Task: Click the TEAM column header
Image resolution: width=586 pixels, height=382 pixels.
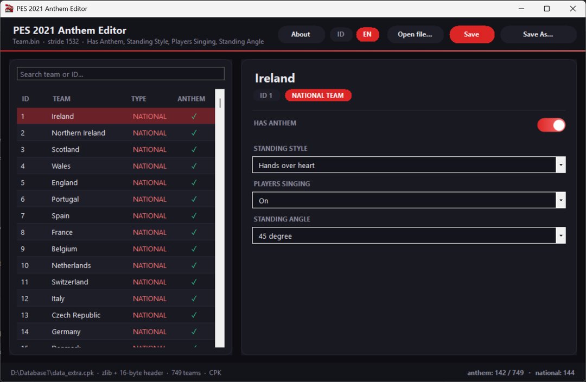Action: pos(61,99)
